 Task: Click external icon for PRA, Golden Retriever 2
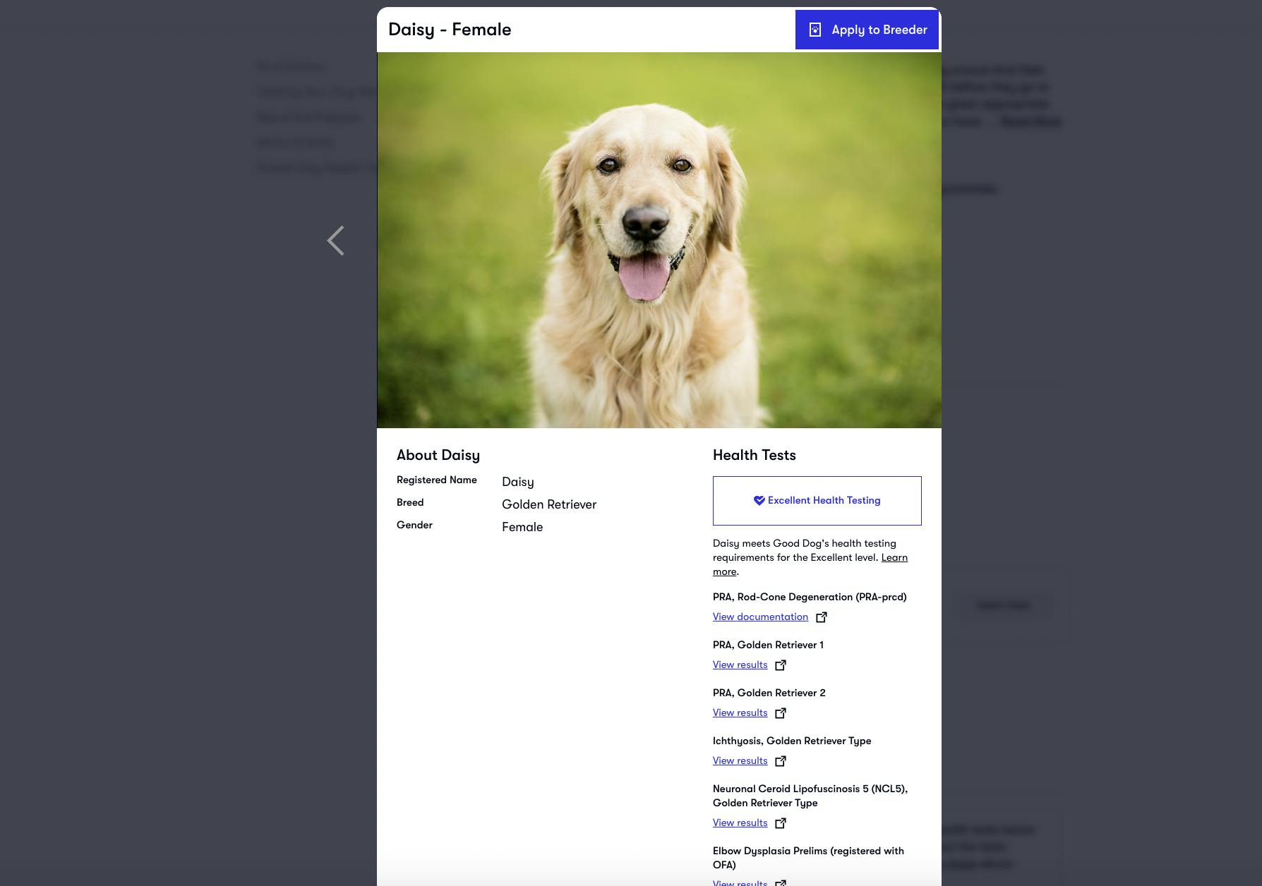point(781,713)
